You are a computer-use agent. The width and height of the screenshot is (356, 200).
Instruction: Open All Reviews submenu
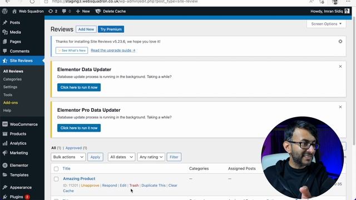pyautogui.click(x=13, y=71)
